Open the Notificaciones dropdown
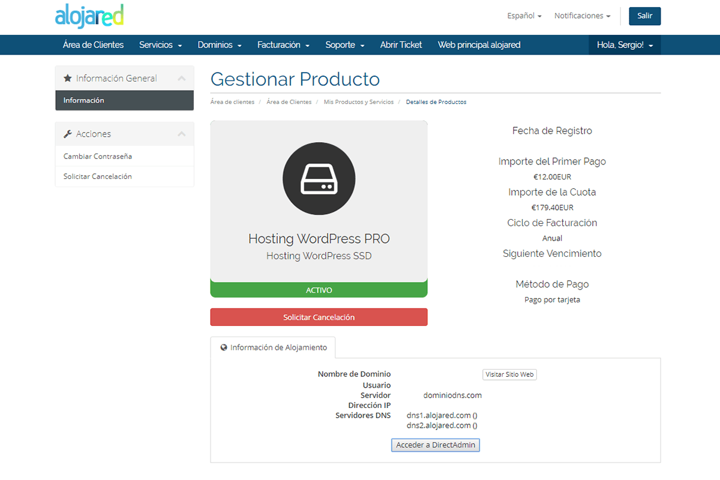 pyautogui.click(x=582, y=16)
